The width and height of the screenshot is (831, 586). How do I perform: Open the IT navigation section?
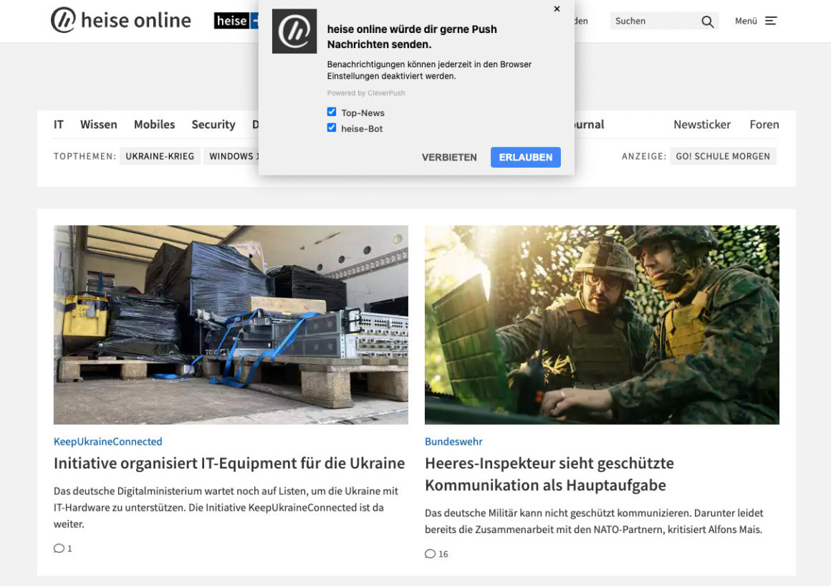click(x=58, y=124)
